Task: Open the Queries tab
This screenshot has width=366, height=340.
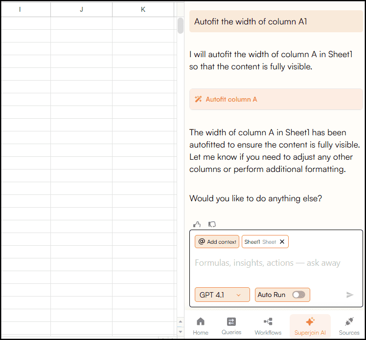Action: 231,326
